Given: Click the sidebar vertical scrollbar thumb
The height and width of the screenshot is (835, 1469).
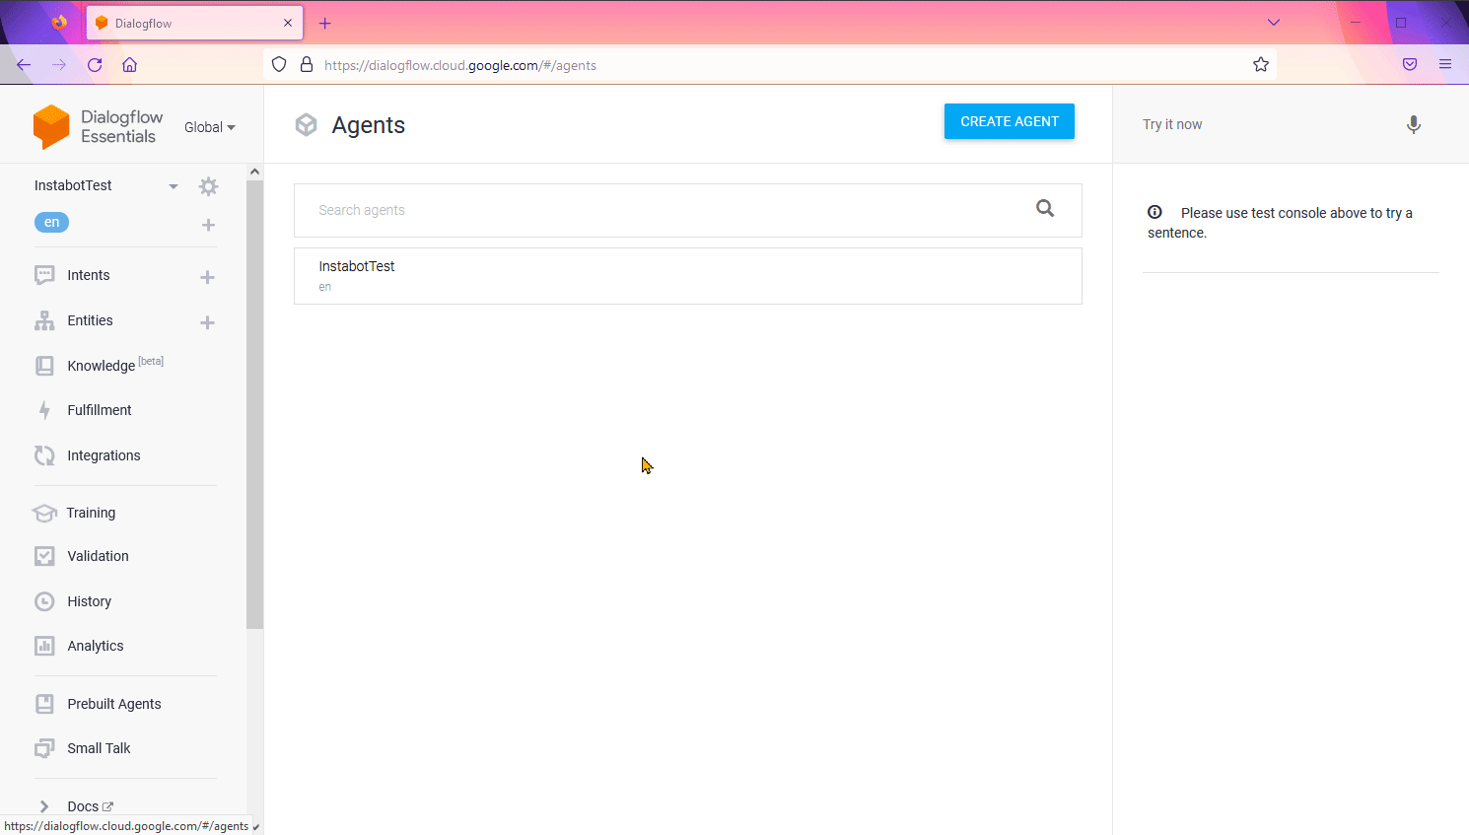Looking at the screenshot, I should coord(254,404).
